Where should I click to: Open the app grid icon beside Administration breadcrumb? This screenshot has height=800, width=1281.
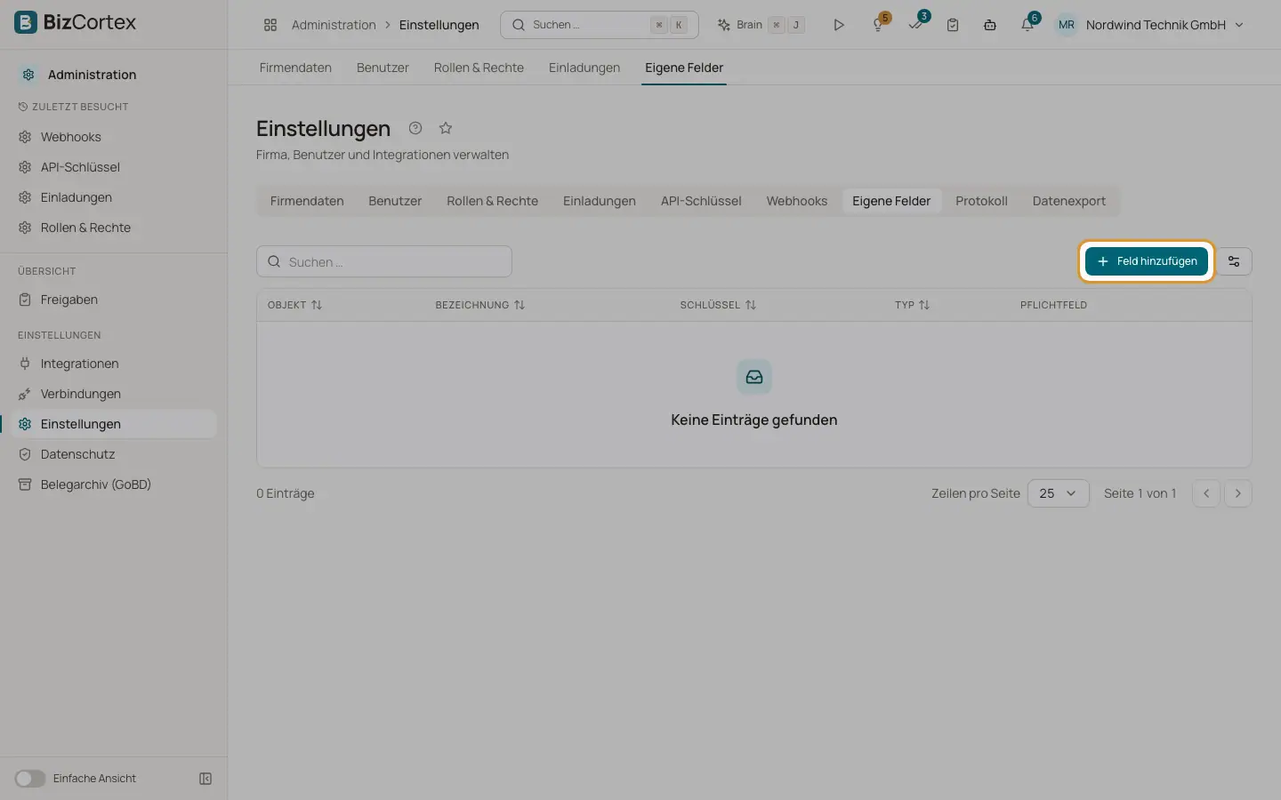(x=270, y=25)
